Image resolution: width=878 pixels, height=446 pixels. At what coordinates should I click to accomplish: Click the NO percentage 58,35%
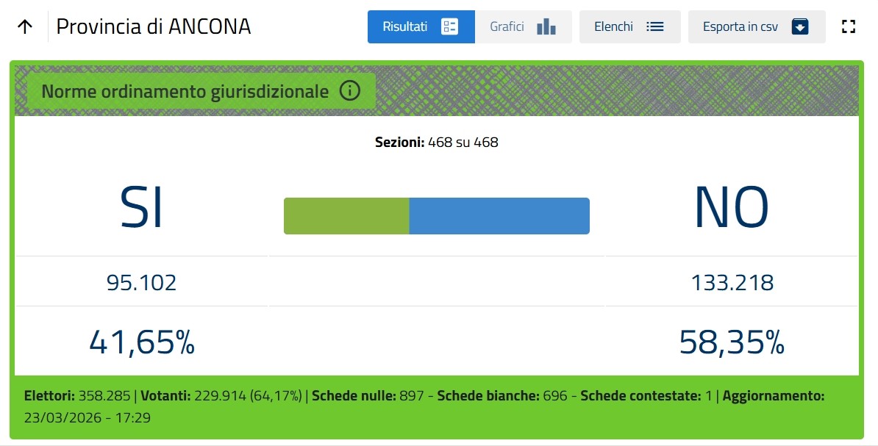pyautogui.click(x=732, y=342)
